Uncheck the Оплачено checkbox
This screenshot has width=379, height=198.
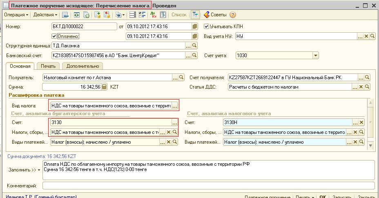coord(54,36)
